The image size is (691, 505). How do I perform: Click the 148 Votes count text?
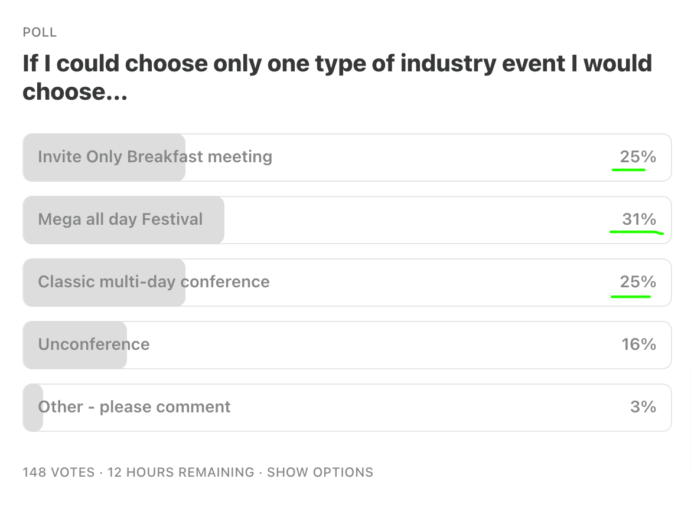58,472
